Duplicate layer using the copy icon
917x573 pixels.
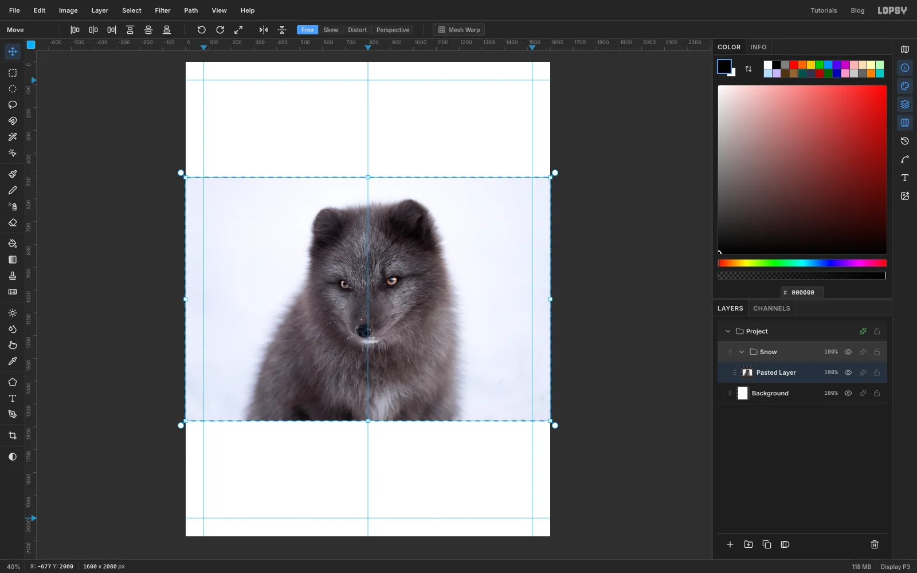click(767, 544)
